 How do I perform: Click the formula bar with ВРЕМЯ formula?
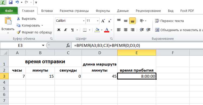(137, 45)
